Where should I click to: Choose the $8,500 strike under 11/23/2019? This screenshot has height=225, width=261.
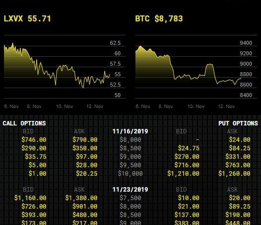pyautogui.click(x=130, y=215)
